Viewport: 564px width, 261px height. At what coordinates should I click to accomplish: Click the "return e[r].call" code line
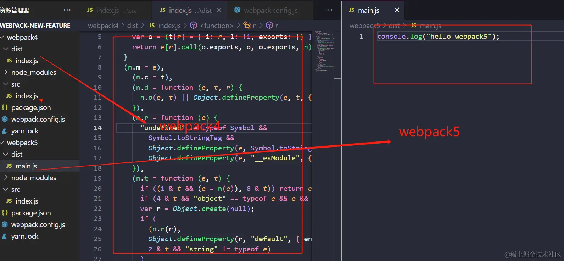point(222,47)
